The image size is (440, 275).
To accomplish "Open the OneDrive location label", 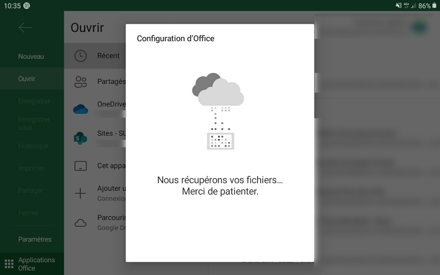I will (111, 104).
